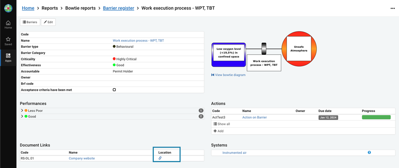
Task: Open the Home sidebar icon
Action: [x=8, y=25]
